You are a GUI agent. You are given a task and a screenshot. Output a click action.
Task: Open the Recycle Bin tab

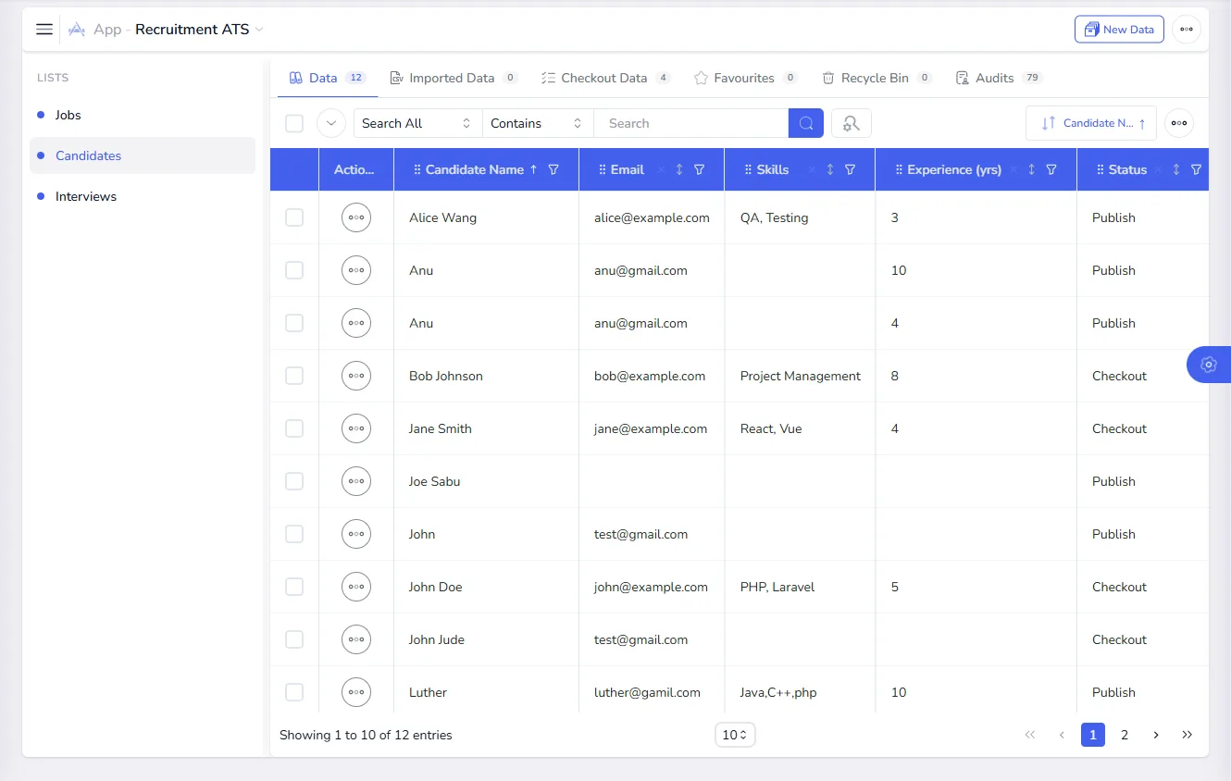coord(877,78)
